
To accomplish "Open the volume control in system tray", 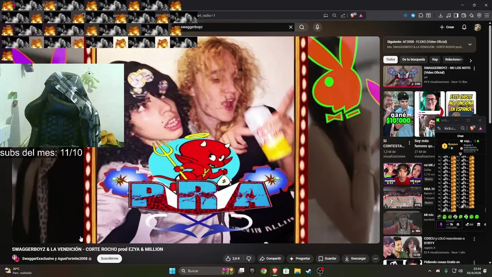I will click(460, 271).
